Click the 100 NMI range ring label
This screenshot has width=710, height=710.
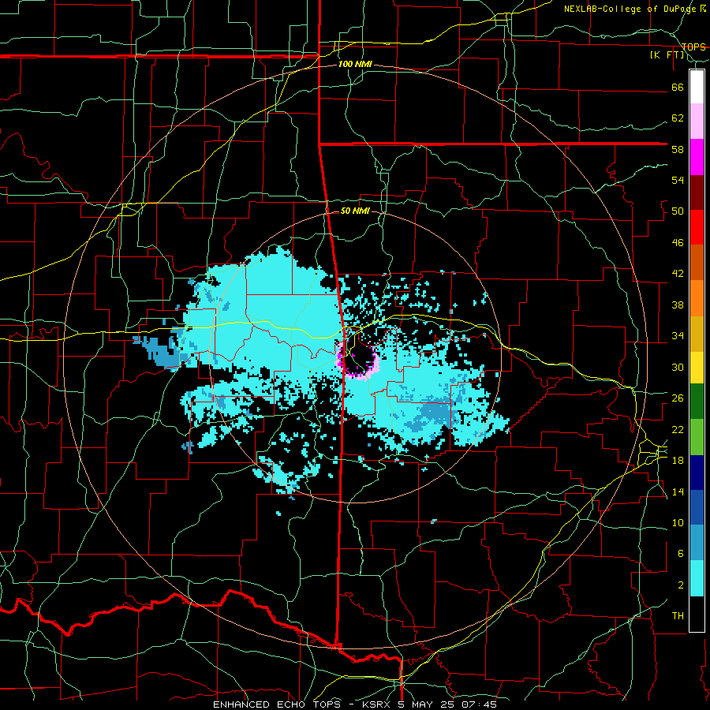point(355,65)
